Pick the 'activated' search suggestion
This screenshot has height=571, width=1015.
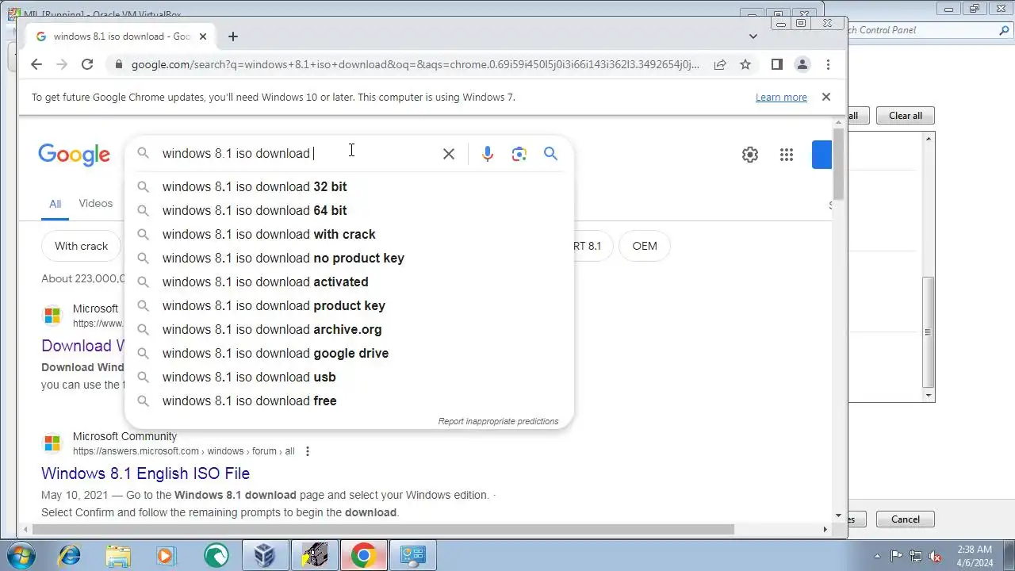(x=349, y=282)
